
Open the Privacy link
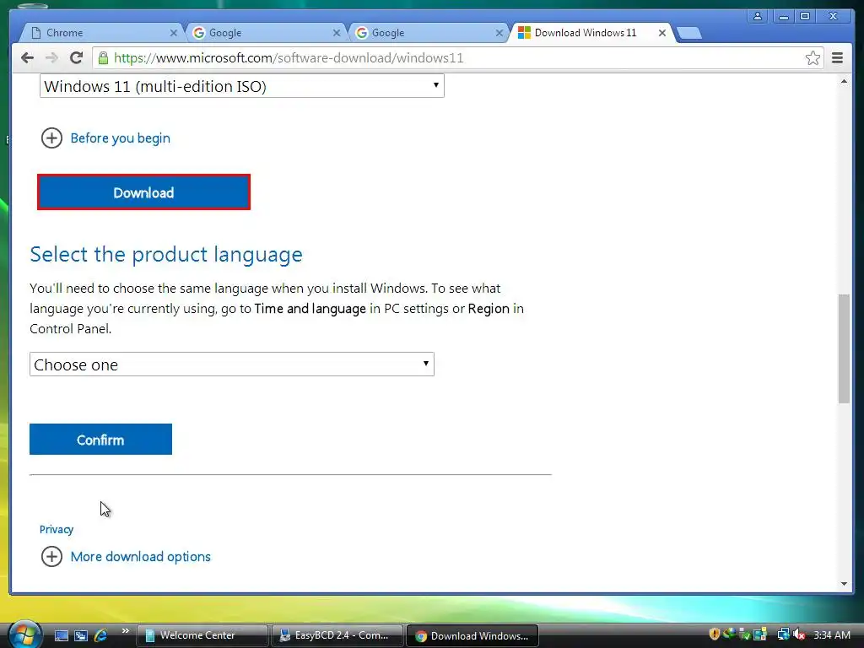(57, 530)
